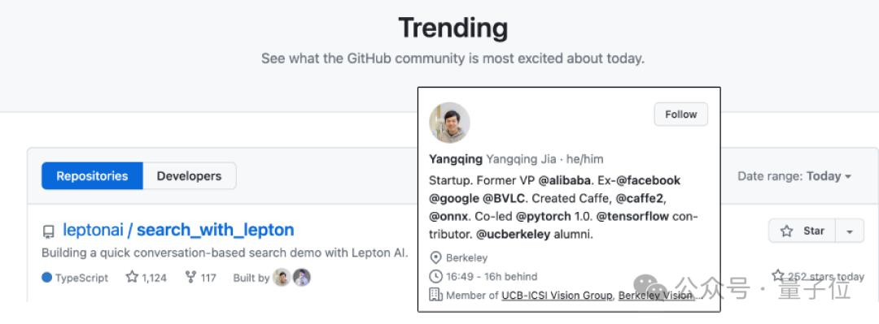Open the Date range: Today dropdown

click(794, 176)
